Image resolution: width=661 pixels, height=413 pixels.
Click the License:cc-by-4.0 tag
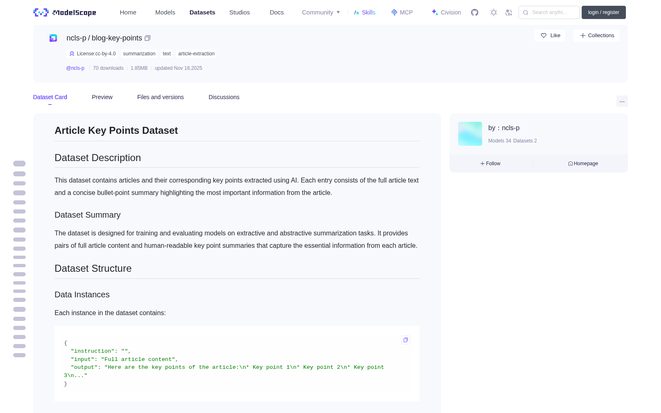[x=92, y=54]
